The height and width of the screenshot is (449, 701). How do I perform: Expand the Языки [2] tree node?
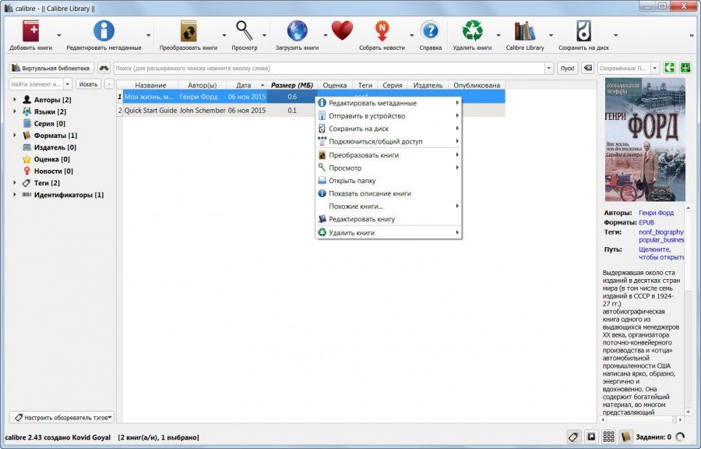pyautogui.click(x=15, y=111)
